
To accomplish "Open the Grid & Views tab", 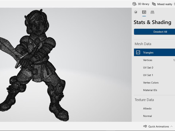I will coord(152,12).
